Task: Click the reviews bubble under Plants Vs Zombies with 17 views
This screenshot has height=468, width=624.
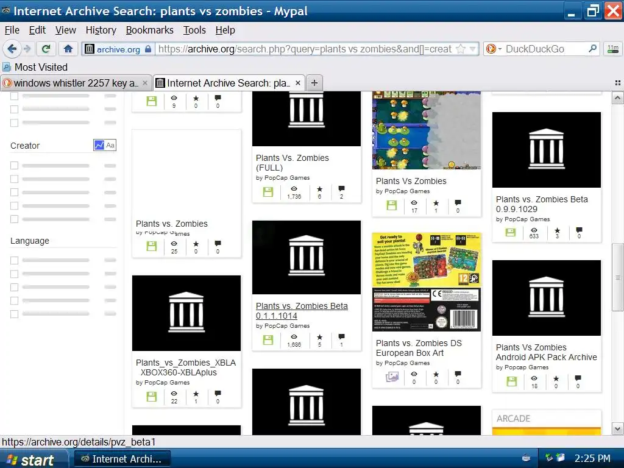Action: 458,202
